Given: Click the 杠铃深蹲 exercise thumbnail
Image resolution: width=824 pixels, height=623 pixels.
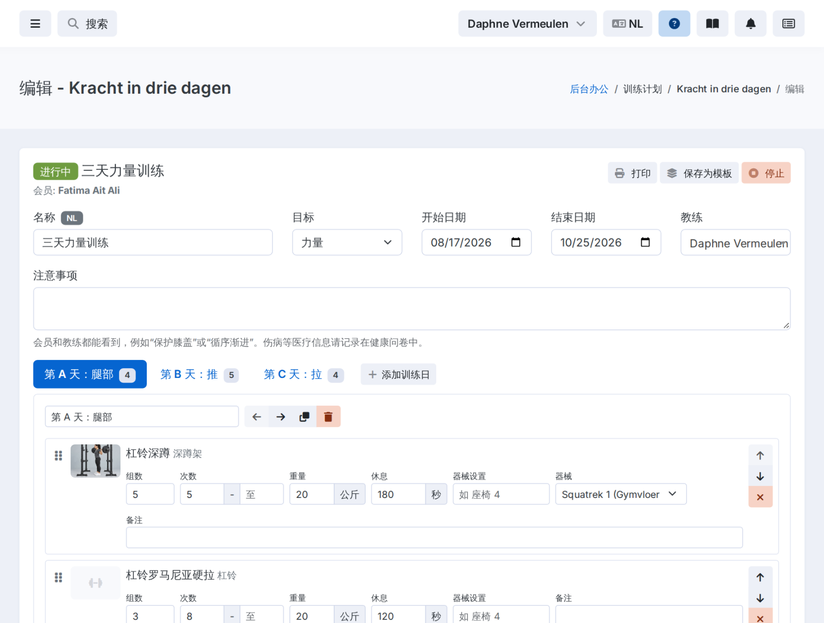Looking at the screenshot, I should 95,461.
